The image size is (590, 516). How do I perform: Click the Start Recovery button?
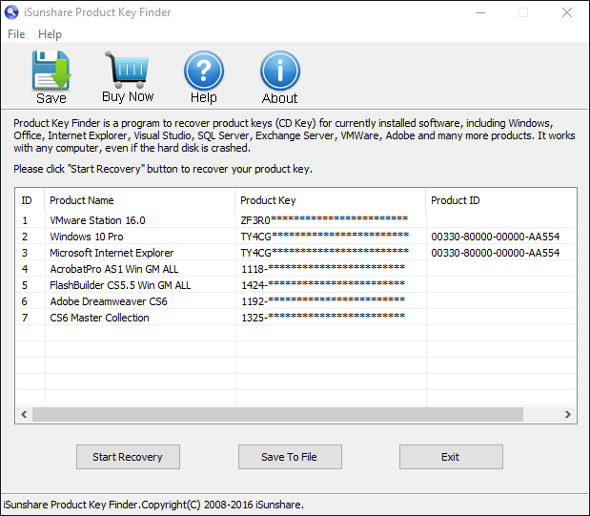tap(128, 457)
